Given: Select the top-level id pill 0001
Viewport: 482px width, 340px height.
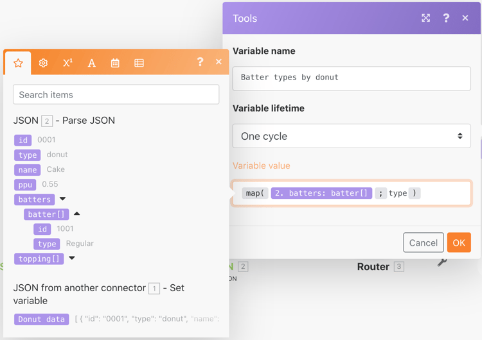Looking at the screenshot, I should 22,140.
